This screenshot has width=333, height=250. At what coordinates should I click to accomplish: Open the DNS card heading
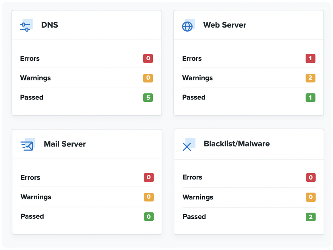(49, 25)
